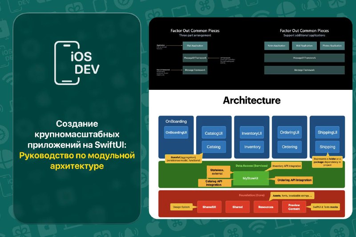Select the wide Message Framework bar
Image resolution: width=356 pixels, height=237 pixels.
click(x=304, y=70)
